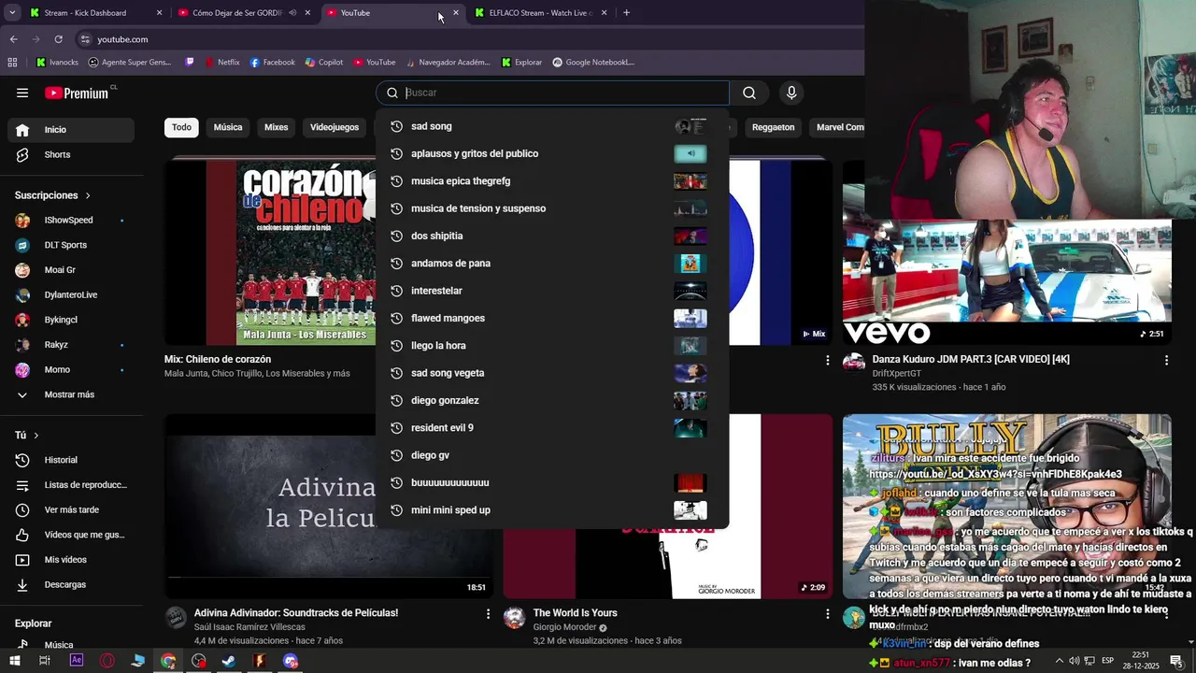Click the 'diego gv' suggestion
The image size is (1196, 673).
(x=552, y=455)
